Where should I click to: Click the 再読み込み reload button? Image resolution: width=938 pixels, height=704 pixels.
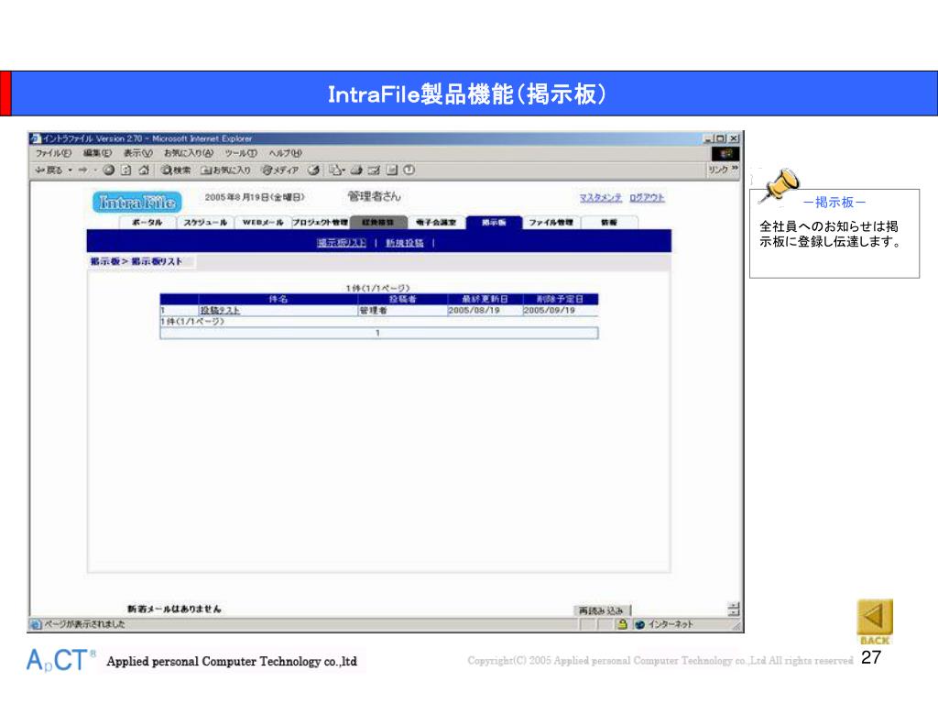click(602, 610)
